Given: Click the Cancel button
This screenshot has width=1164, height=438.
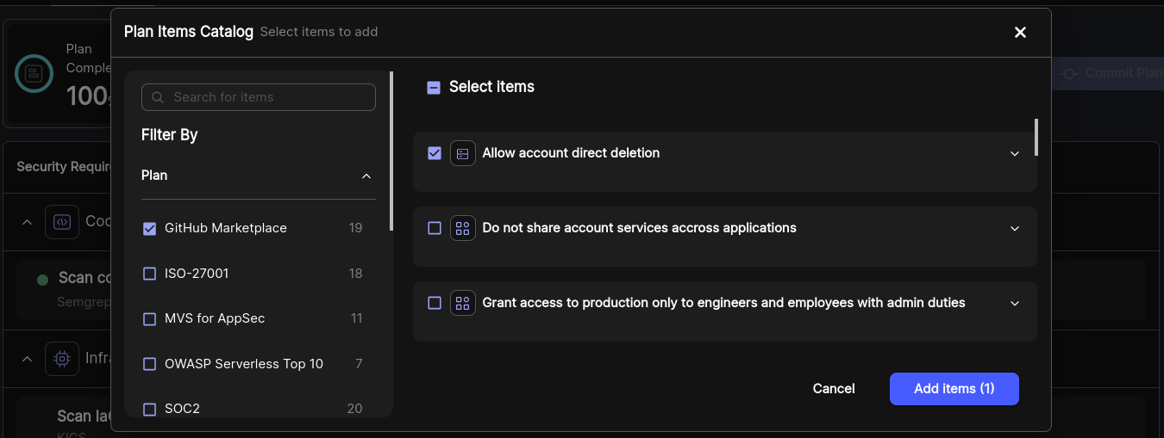Looking at the screenshot, I should (834, 389).
